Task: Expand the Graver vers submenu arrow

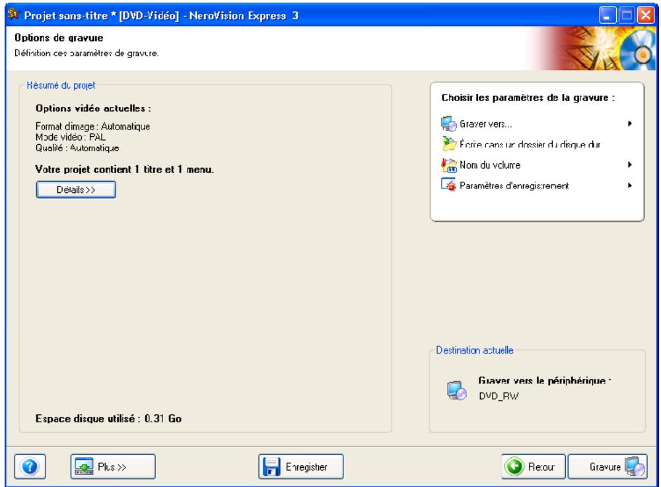Action: coord(630,124)
